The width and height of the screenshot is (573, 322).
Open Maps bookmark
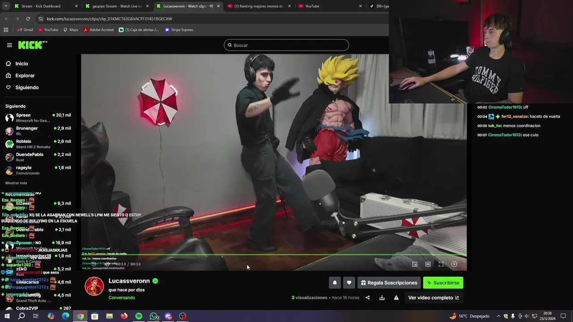tap(71, 30)
